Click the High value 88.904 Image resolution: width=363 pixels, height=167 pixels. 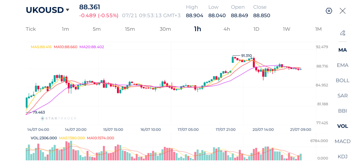click(195, 16)
